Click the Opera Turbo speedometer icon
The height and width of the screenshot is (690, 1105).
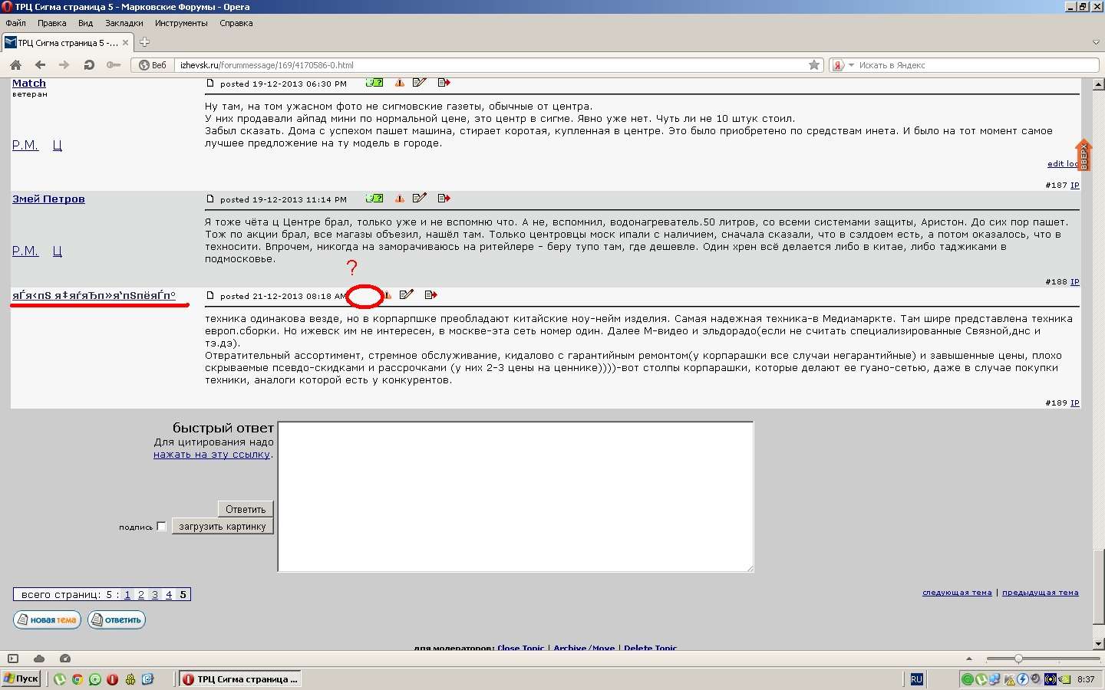(65, 659)
